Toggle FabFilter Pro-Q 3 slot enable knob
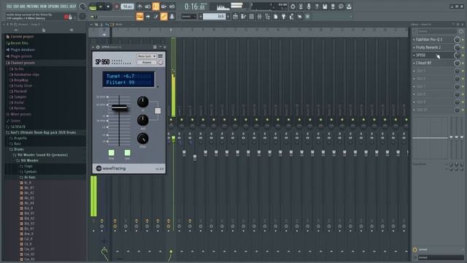 click(x=457, y=39)
